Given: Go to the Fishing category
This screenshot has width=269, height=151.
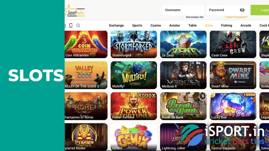Looking at the screenshot, I should coord(226,25).
